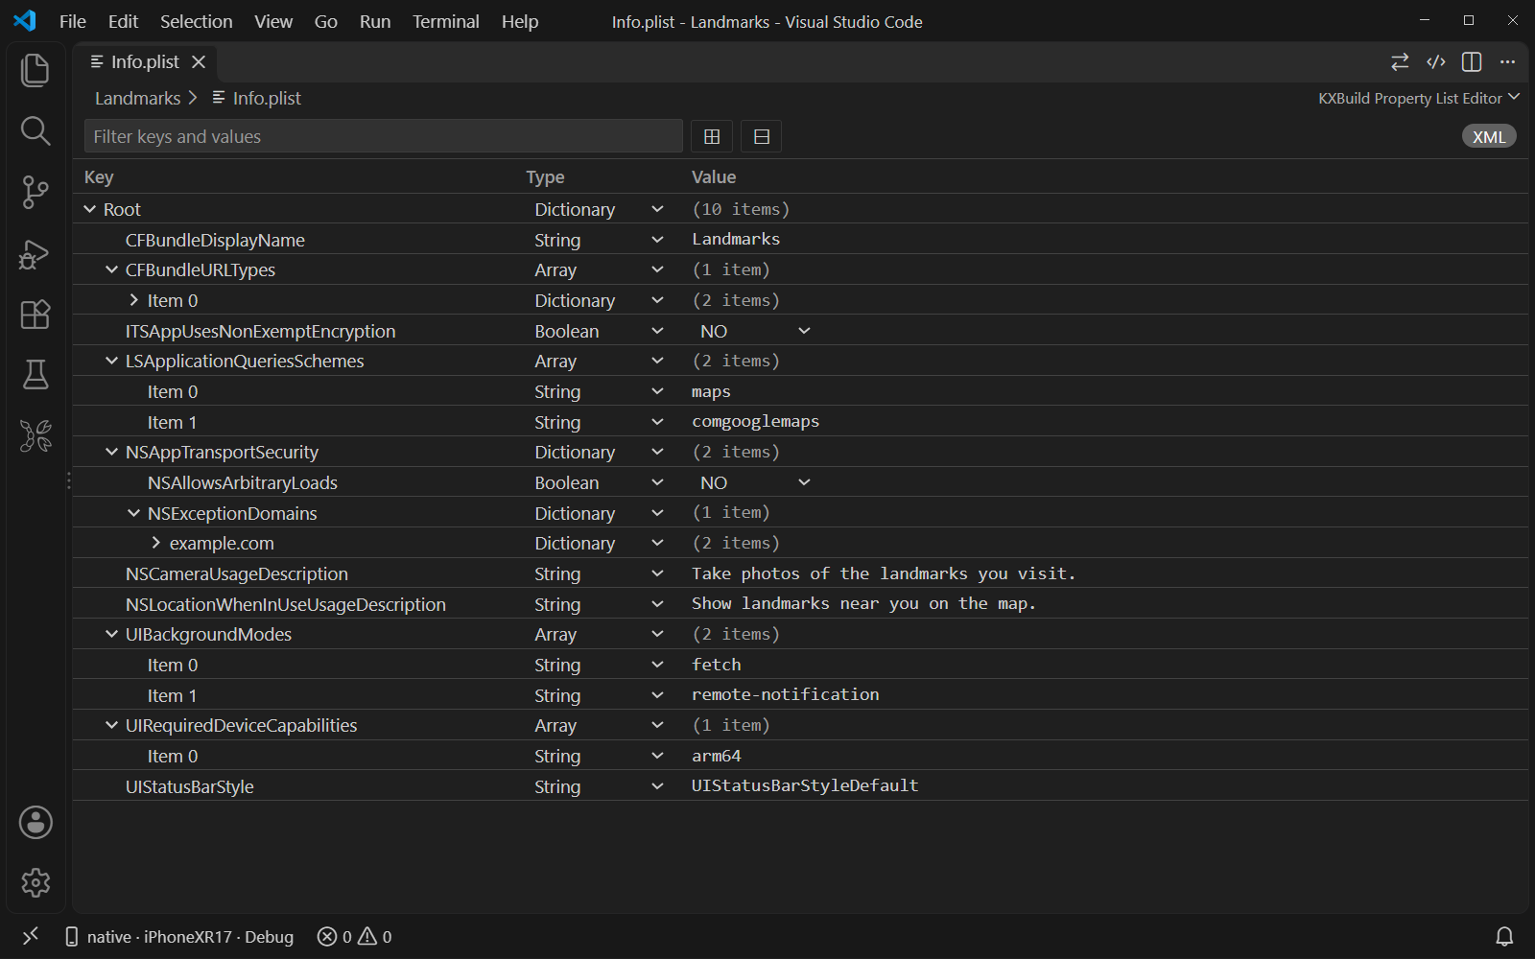Click the collapse all rows icon
The image size is (1535, 959).
coord(762,136)
